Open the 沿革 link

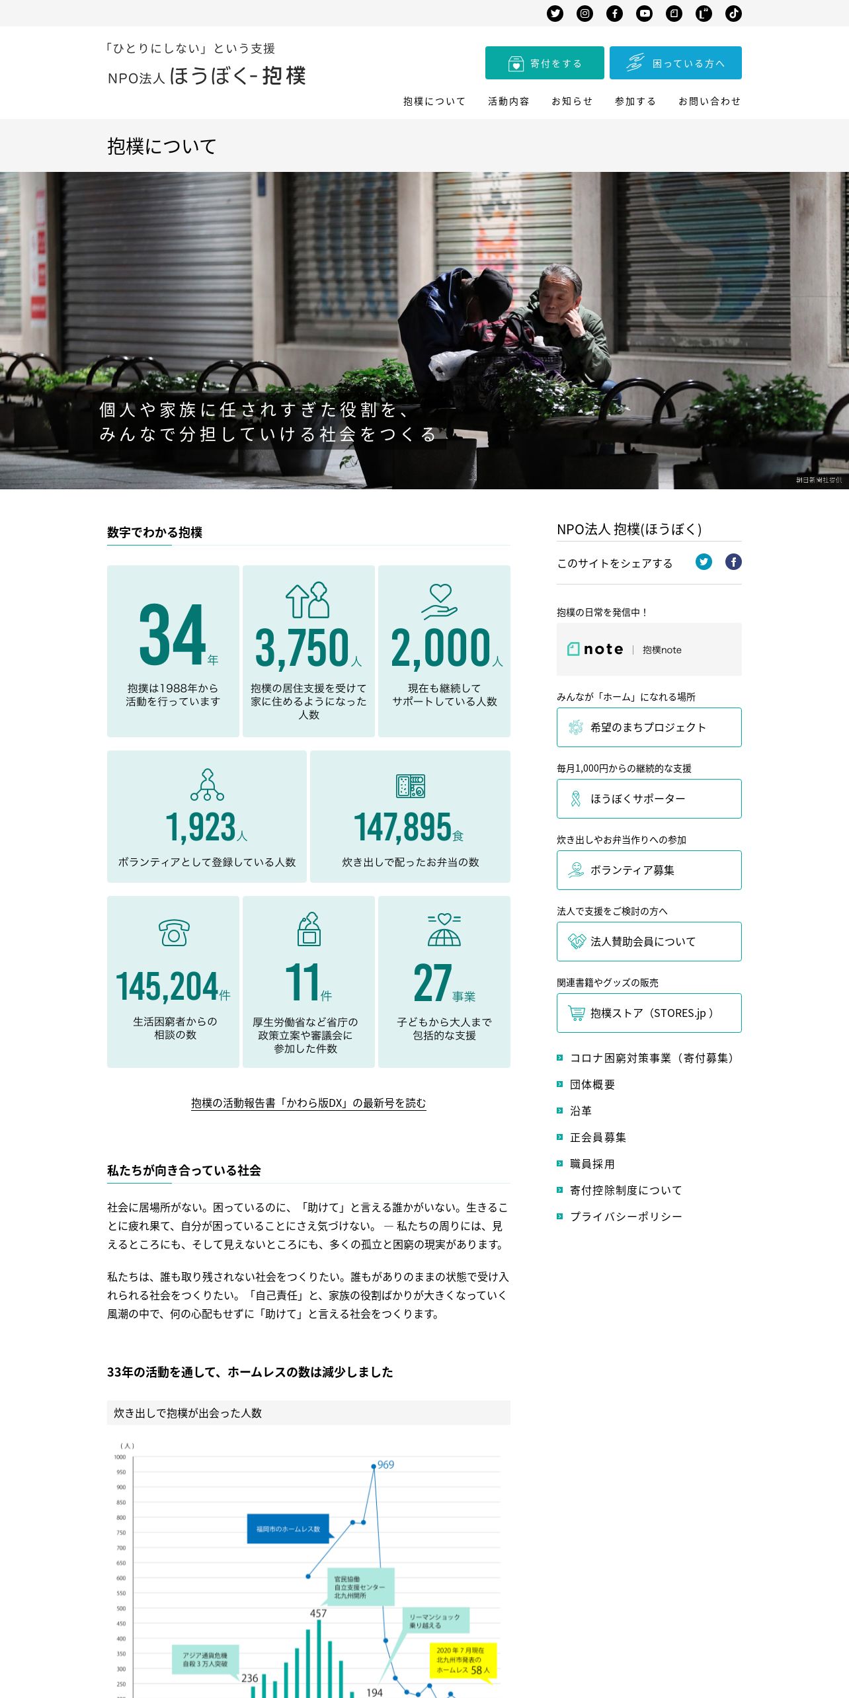581,1111
